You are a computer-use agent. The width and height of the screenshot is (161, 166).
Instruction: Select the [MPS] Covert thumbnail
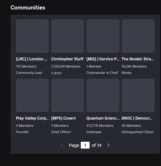68,95
